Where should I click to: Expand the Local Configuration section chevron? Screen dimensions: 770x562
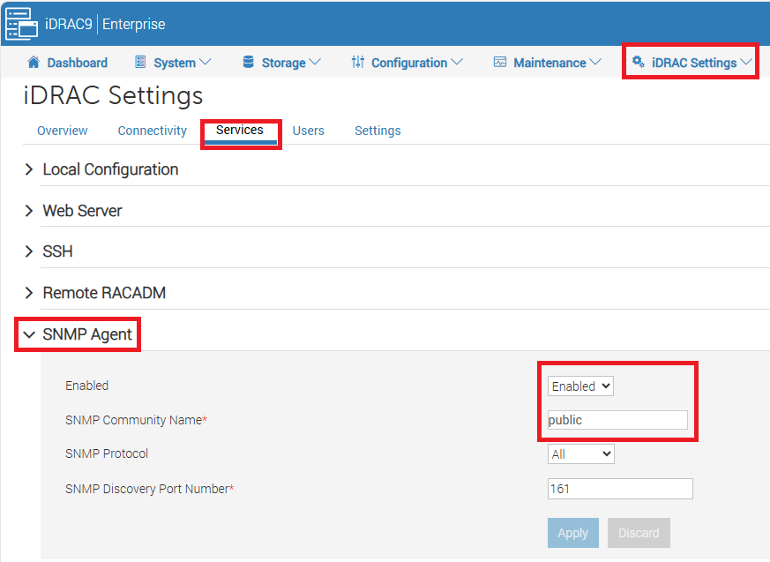[x=29, y=169]
